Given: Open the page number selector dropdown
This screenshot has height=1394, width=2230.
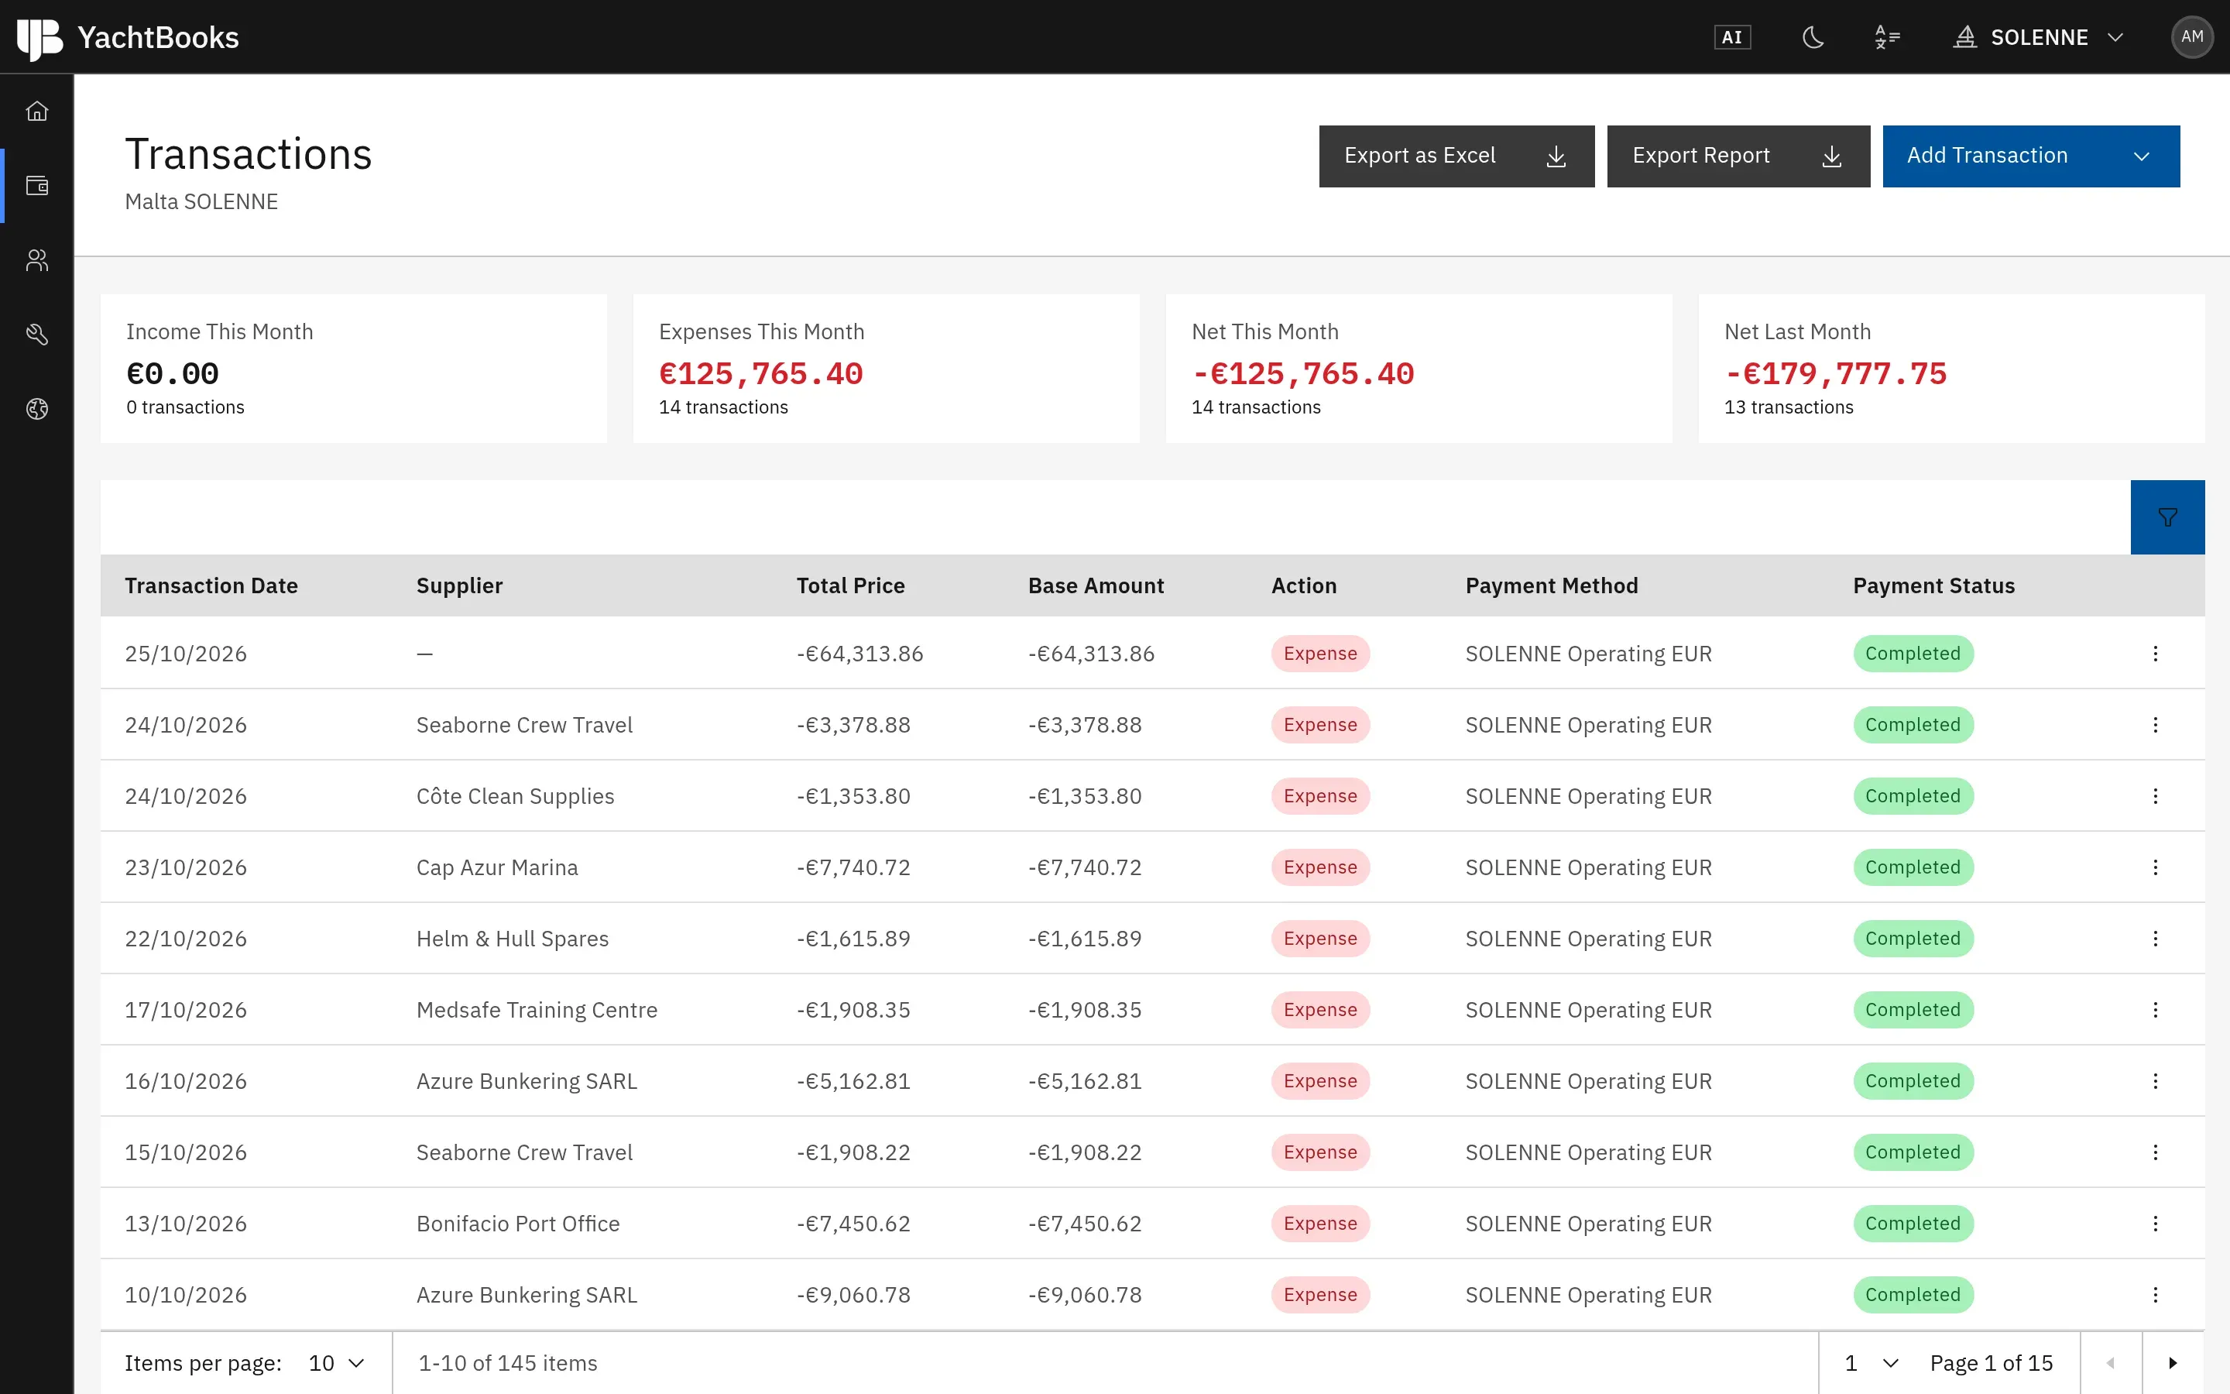Looking at the screenshot, I should pyautogui.click(x=1871, y=1363).
